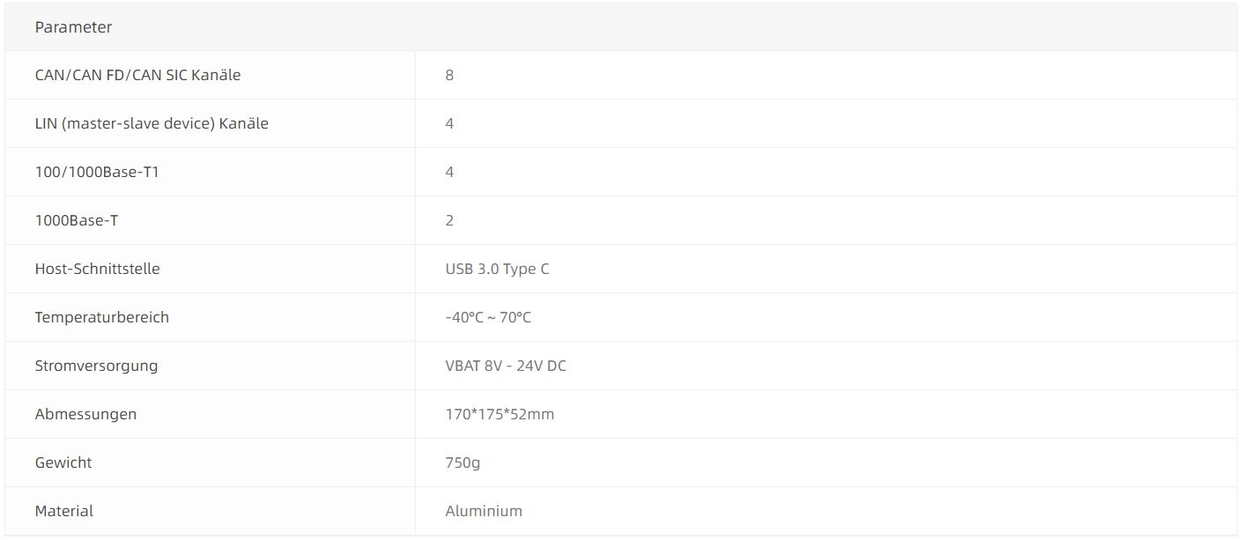The height and width of the screenshot is (540, 1242).
Task: Select the Stromversorgung label
Action: tap(96, 366)
